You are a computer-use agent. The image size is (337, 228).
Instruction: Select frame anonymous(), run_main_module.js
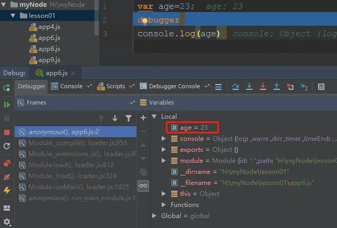pos(76,198)
